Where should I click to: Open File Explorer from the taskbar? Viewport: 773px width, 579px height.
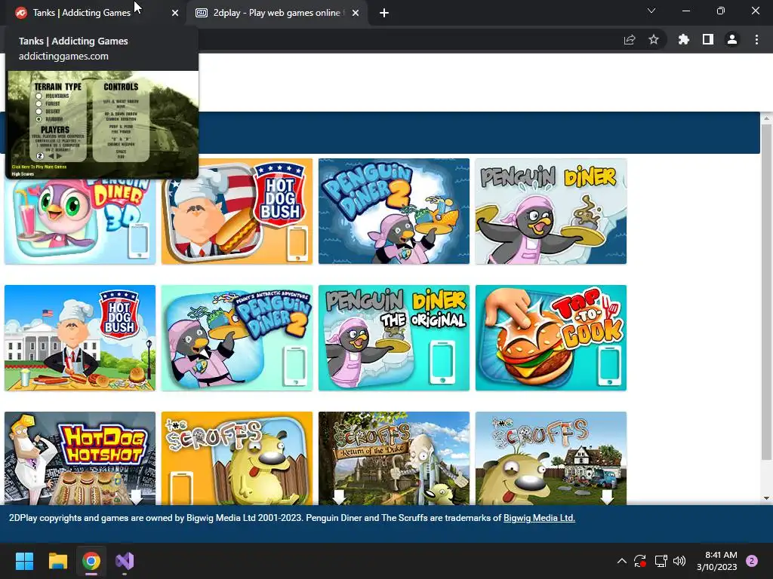57,561
